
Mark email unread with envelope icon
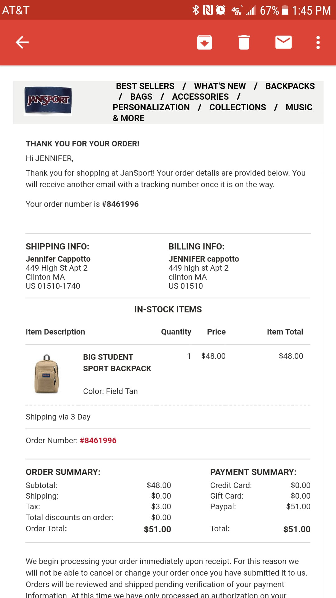point(283,42)
